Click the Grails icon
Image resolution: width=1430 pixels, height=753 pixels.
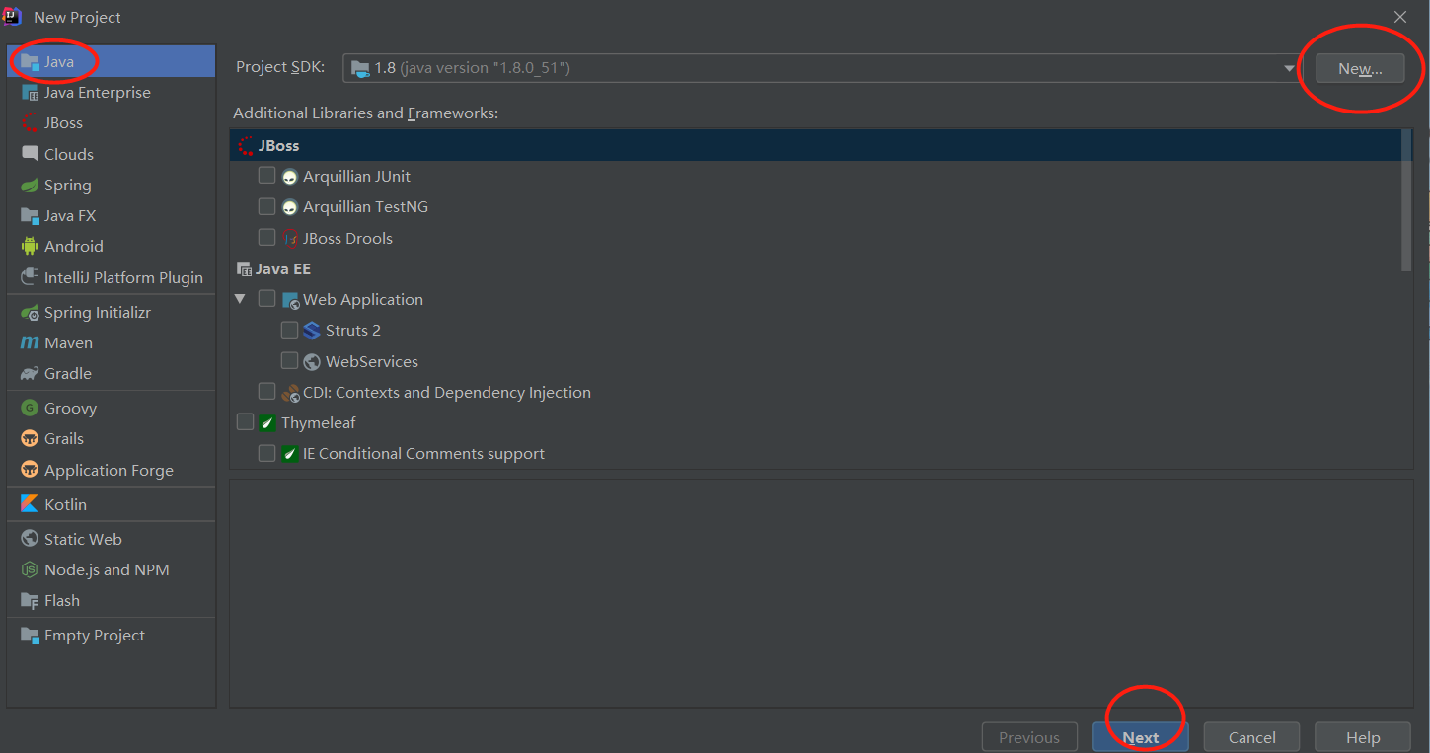(x=30, y=439)
